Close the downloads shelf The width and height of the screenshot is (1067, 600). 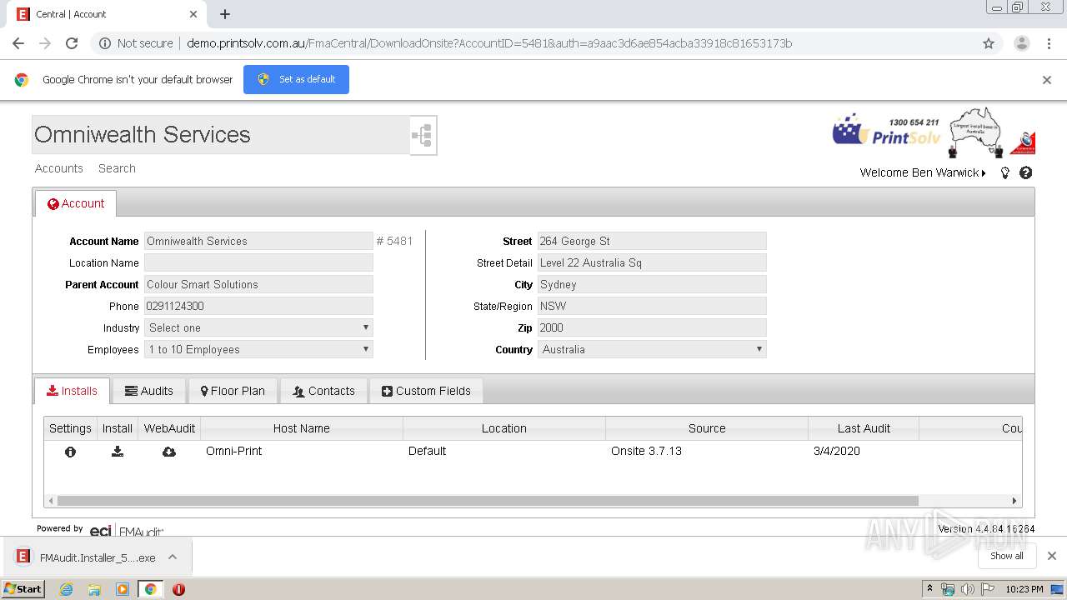point(1052,556)
